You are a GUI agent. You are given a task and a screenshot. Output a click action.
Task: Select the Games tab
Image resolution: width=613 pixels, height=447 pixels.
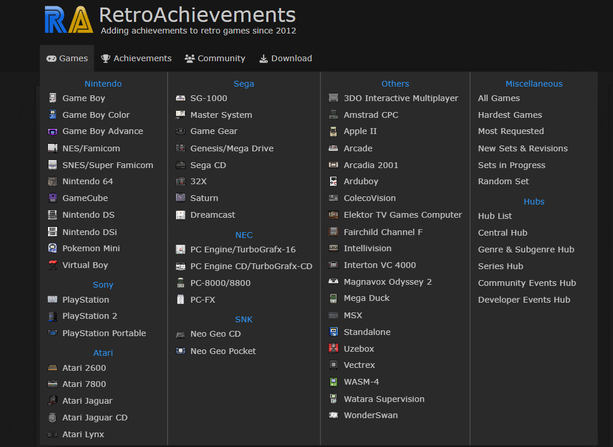[x=66, y=58]
